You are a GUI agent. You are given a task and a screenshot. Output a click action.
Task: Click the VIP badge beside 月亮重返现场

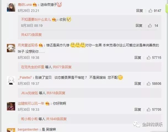[41, 45]
